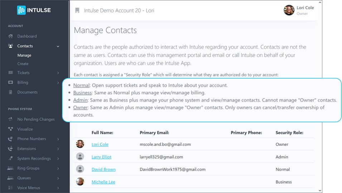Image resolution: width=342 pixels, height=193 pixels.
Task: Open Larry Elliot contact link
Action: pyautogui.click(x=101, y=157)
